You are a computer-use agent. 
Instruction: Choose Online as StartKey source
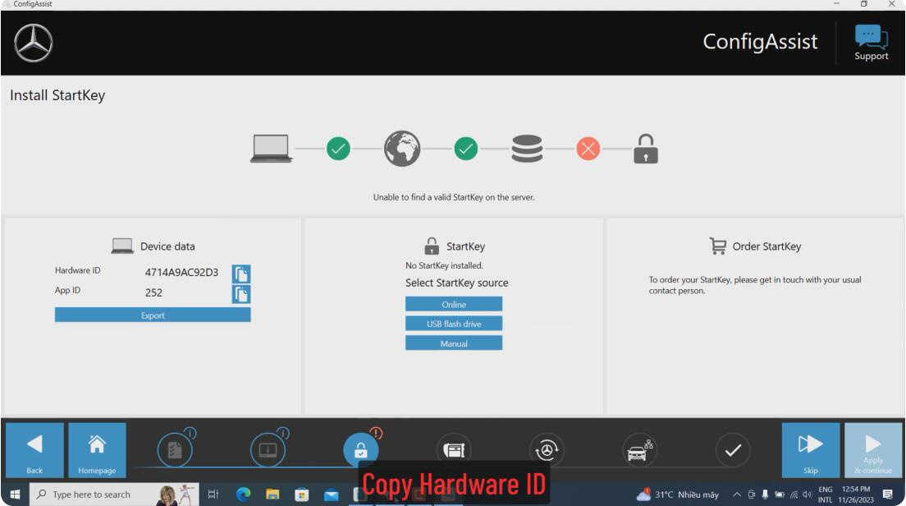click(x=454, y=304)
